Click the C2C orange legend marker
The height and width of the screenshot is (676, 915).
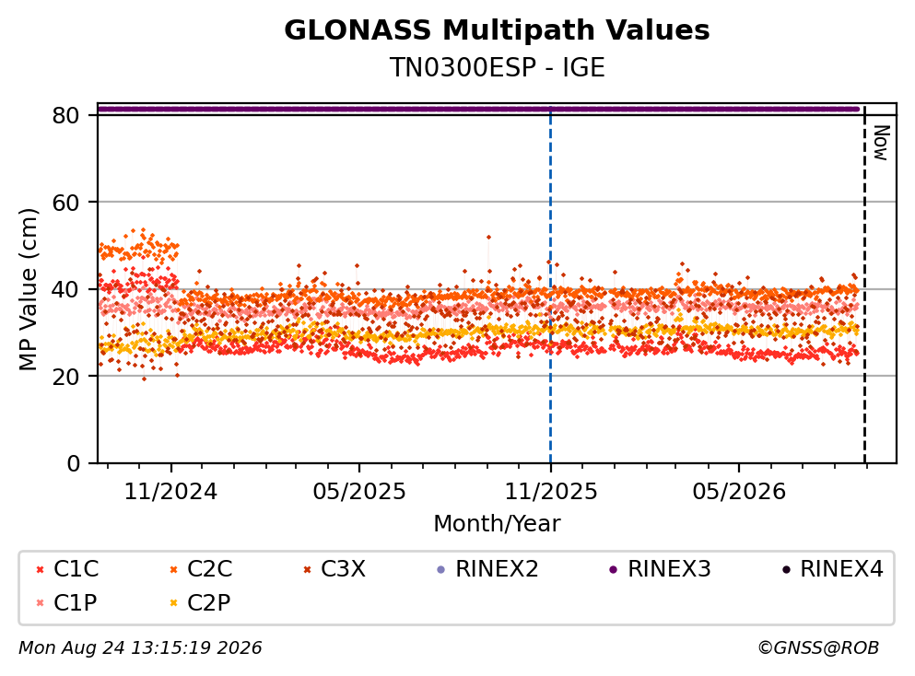point(173,570)
